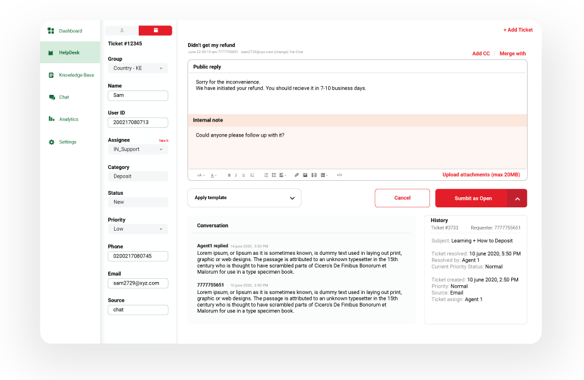
Task: Switch to code view with the </> icon
Action: tap(339, 175)
